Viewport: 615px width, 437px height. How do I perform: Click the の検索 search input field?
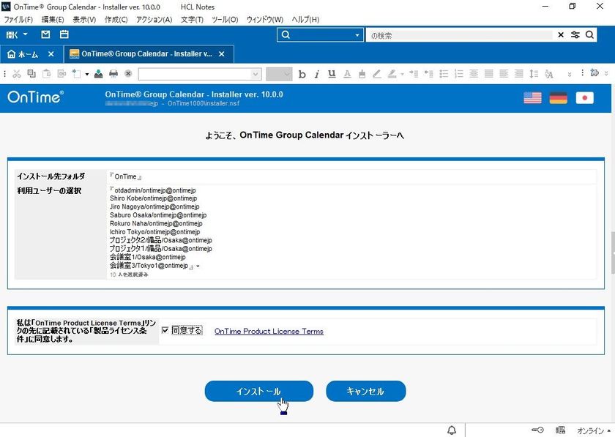461,35
